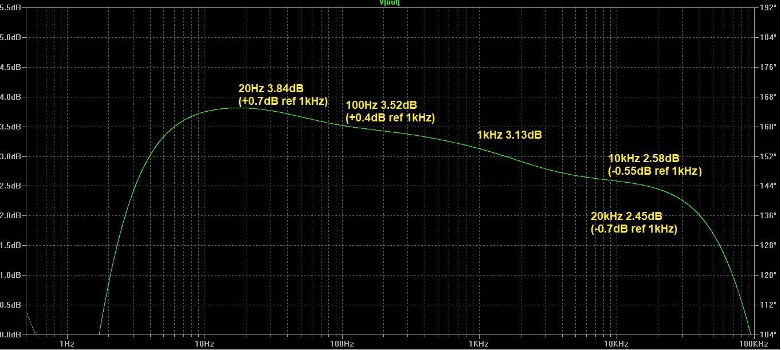Select the '(-0.55dB ref 1kHz)' note
The height and width of the screenshot is (350, 781).
tap(654, 171)
